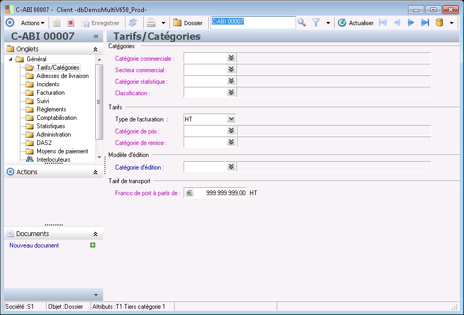Click the tree scrollbar down arrow

pos(99,157)
